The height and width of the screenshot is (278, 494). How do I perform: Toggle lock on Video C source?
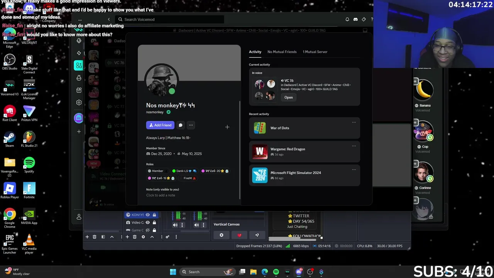(x=154, y=222)
